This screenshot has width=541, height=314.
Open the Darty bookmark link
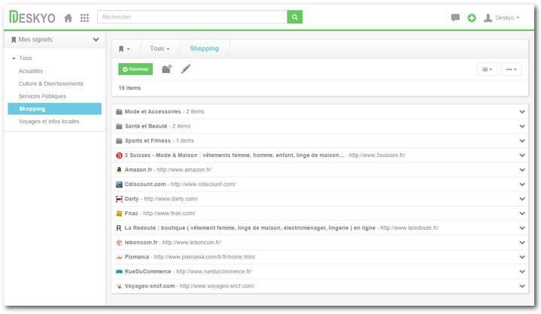click(x=132, y=199)
